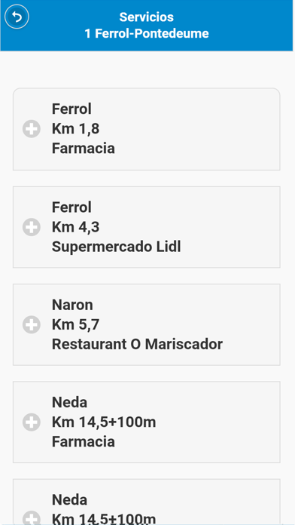Tap the Farmacia label under Ferrol Km 1,8
Screen dimensions: 295x525
(84, 149)
